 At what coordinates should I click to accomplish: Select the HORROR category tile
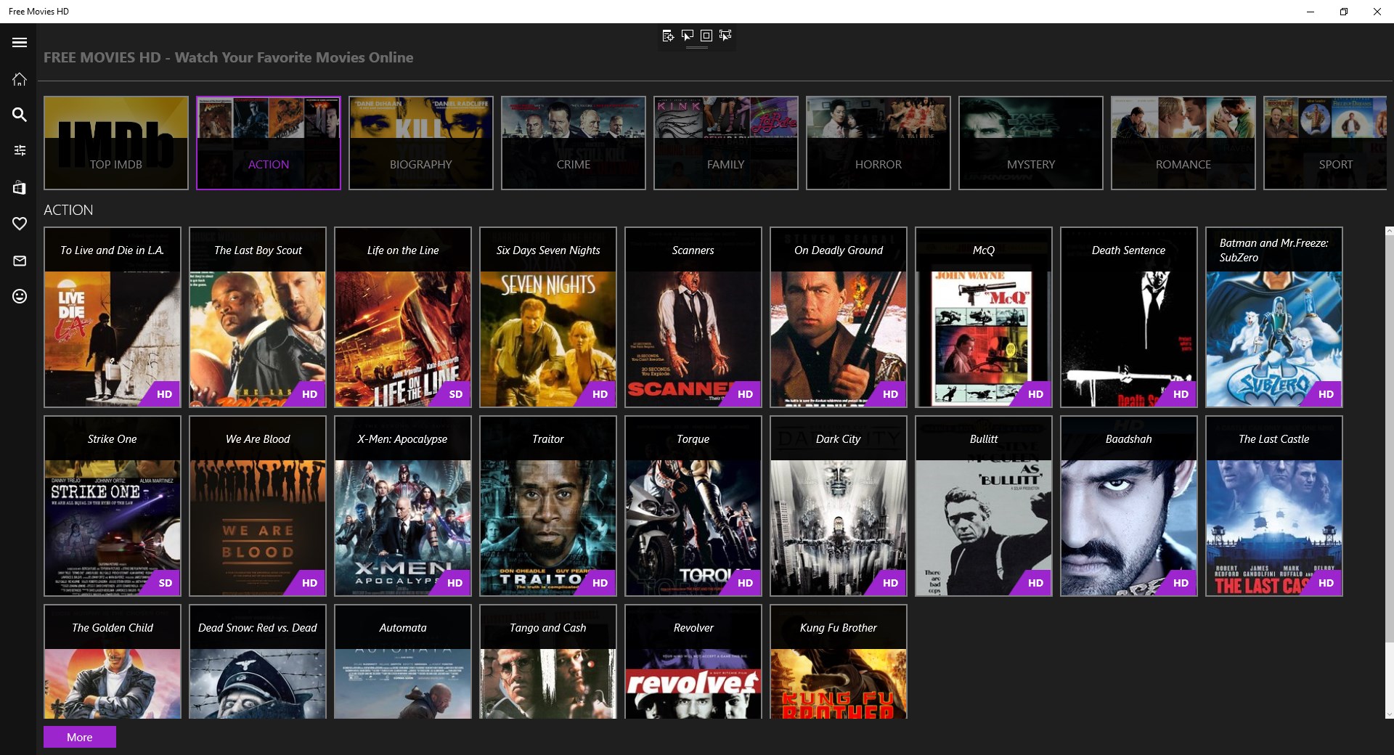879,143
